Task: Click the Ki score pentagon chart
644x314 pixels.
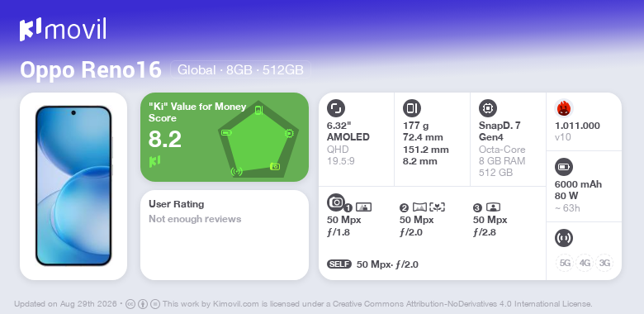Action: tap(258, 140)
